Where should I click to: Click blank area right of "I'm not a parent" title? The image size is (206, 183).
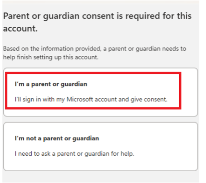coord(147,138)
